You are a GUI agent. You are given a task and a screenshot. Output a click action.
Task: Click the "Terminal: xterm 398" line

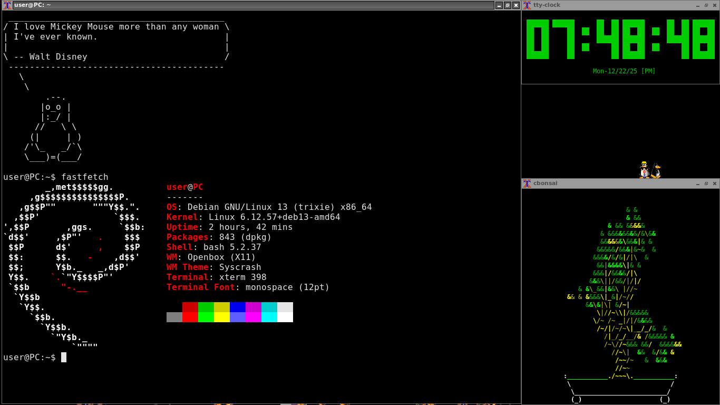pos(217,277)
